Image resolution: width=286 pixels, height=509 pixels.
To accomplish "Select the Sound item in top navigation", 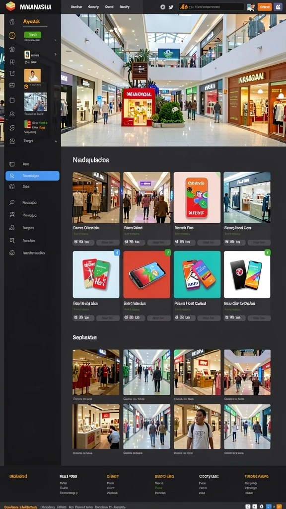I will click(x=109, y=7).
